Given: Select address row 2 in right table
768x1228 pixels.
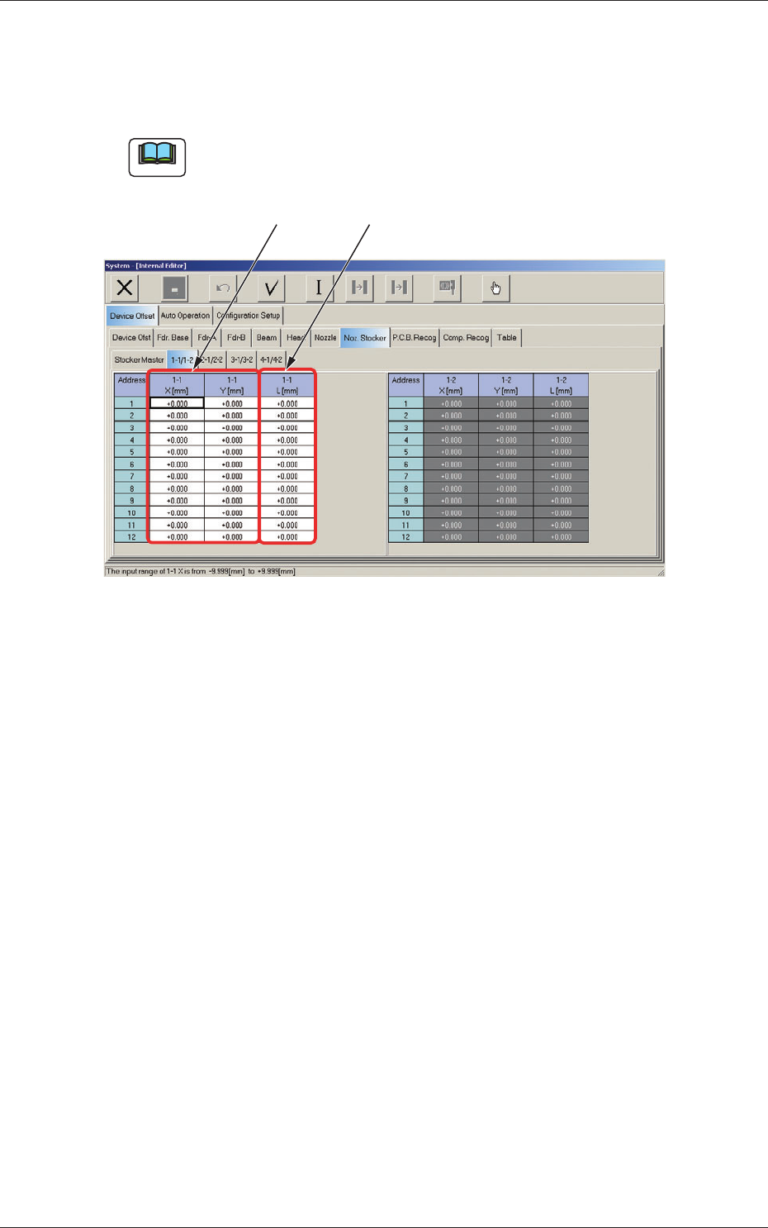Looking at the screenshot, I should pyautogui.click(x=405, y=416).
